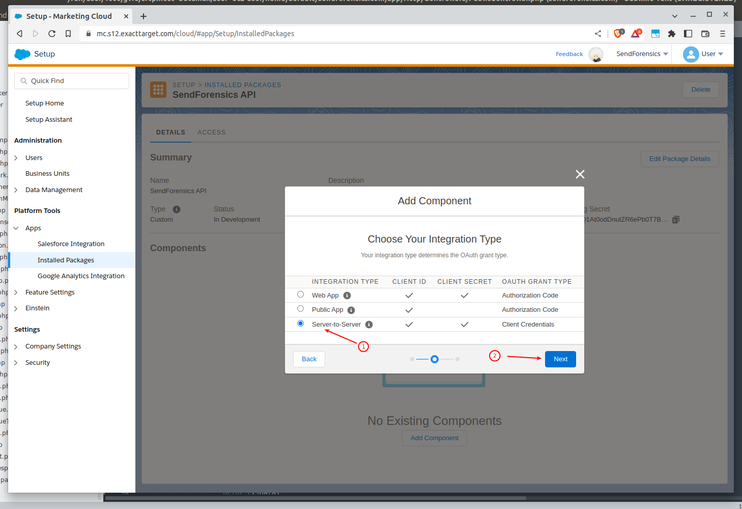Click the browser address bar URL
Image resolution: width=742 pixels, height=509 pixels.
click(x=195, y=34)
